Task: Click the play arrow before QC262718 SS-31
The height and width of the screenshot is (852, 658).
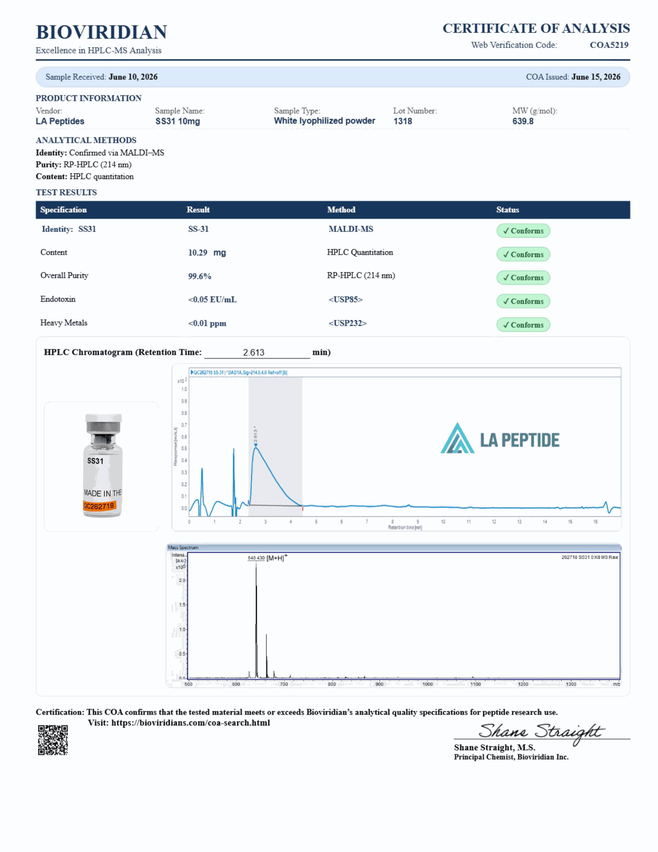Action: (x=192, y=372)
